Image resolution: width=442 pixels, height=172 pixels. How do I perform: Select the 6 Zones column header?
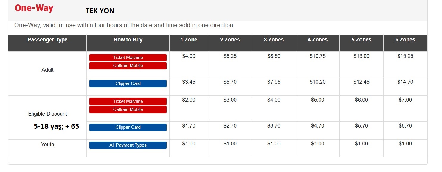405,40
